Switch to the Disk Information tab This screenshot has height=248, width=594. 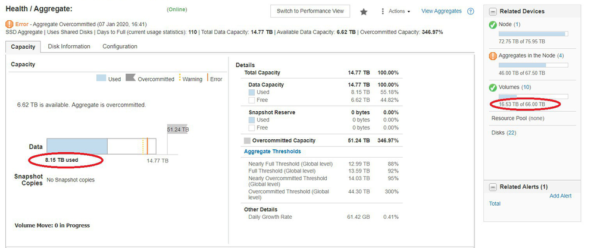69,46
